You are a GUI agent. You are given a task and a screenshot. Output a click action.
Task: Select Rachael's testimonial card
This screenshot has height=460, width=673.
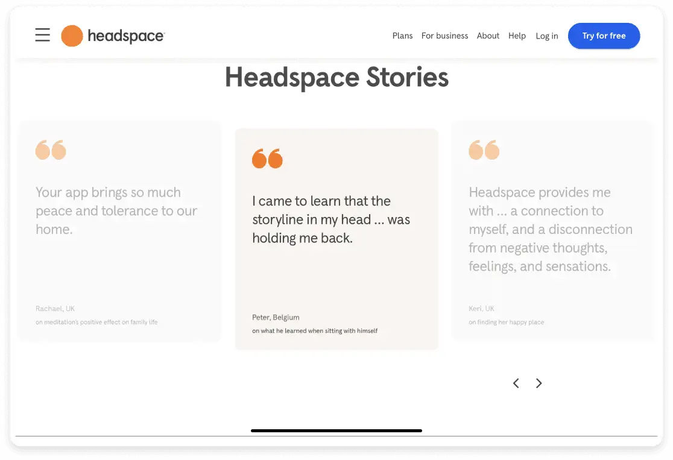pyautogui.click(x=120, y=232)
